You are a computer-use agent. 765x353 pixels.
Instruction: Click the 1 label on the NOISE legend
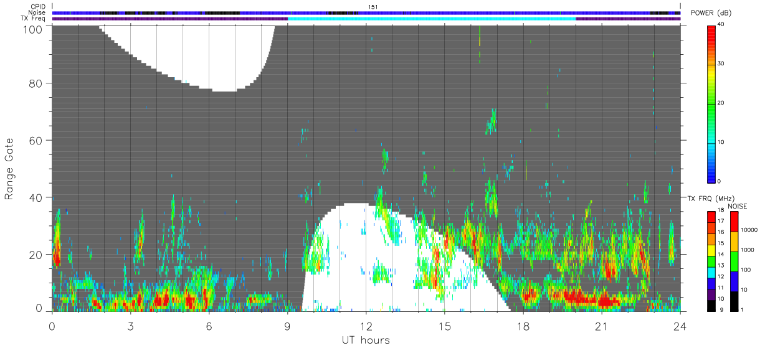743,309
